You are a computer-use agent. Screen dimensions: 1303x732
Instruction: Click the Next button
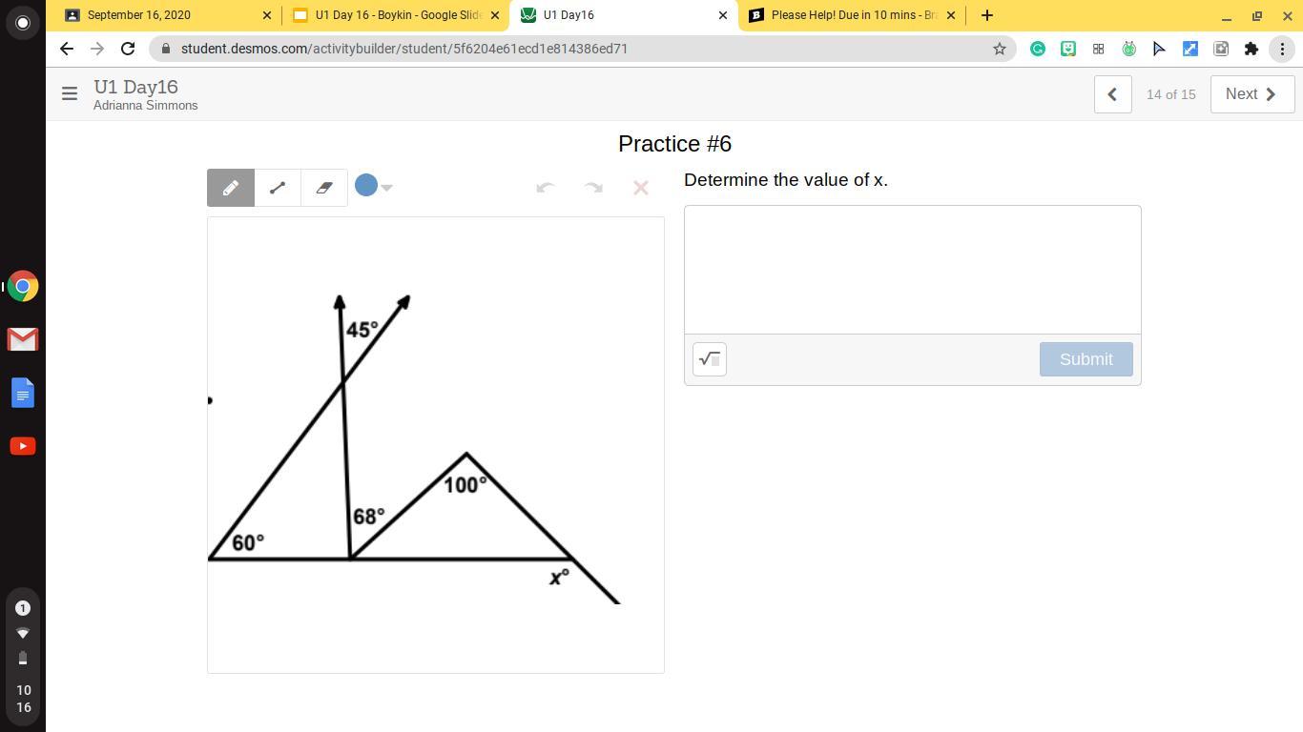click(1251, 94)
